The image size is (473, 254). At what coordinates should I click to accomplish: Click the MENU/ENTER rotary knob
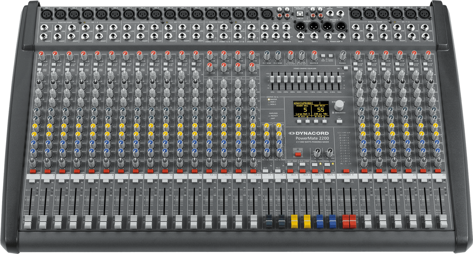[339, 105]
